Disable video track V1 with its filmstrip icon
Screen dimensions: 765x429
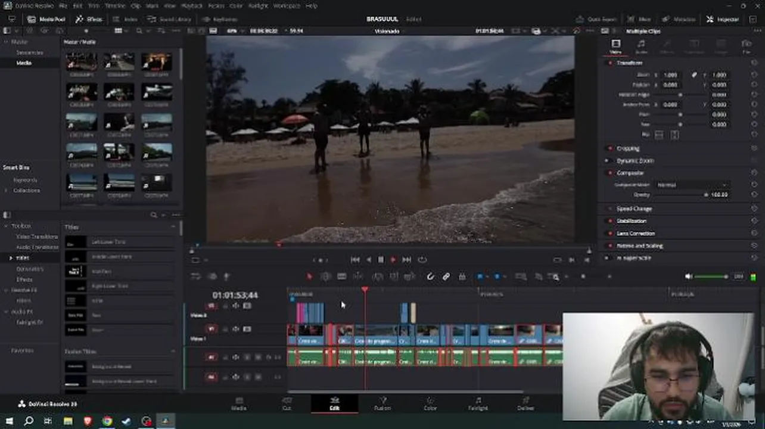247,329
